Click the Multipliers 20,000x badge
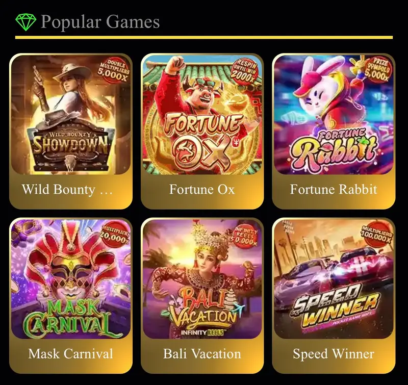The image size is (408, 385). coord(115,235)
